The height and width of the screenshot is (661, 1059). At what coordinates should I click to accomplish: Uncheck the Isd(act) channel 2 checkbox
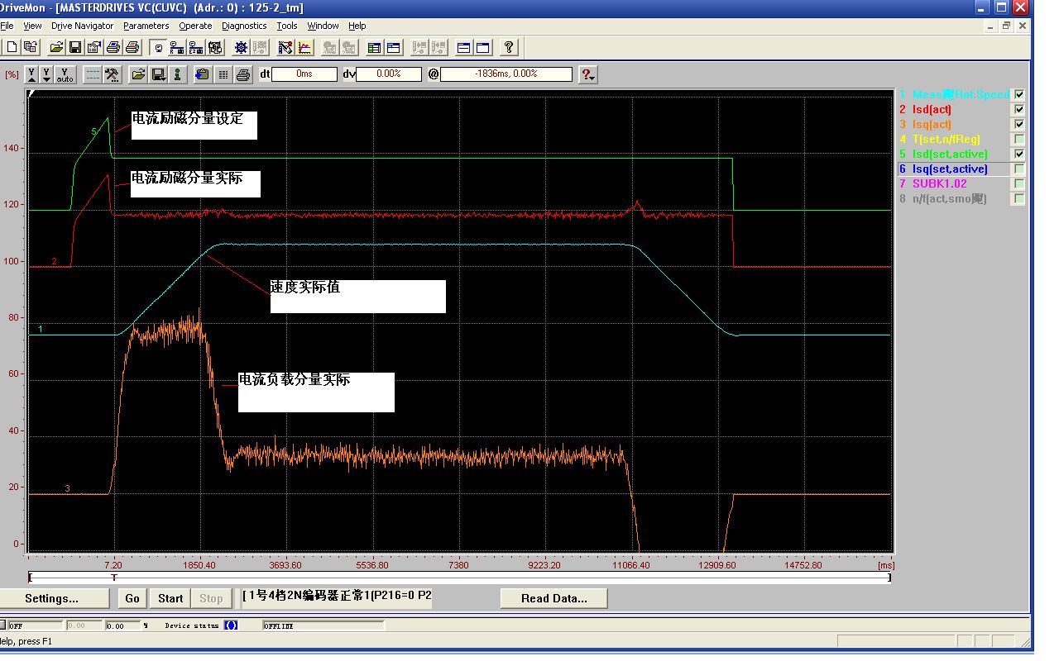point(1019,109)
